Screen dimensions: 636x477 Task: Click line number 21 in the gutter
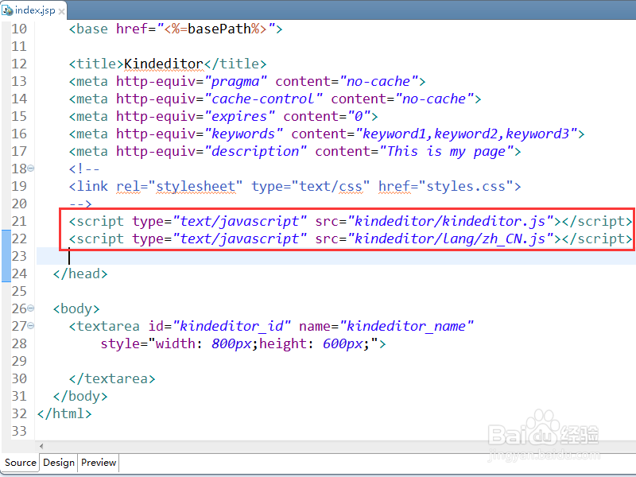19,221
